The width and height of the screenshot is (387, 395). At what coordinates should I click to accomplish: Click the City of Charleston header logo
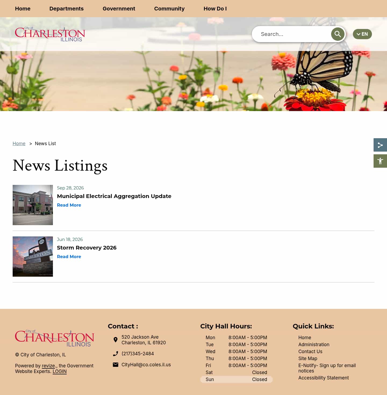tap(50, 34)
